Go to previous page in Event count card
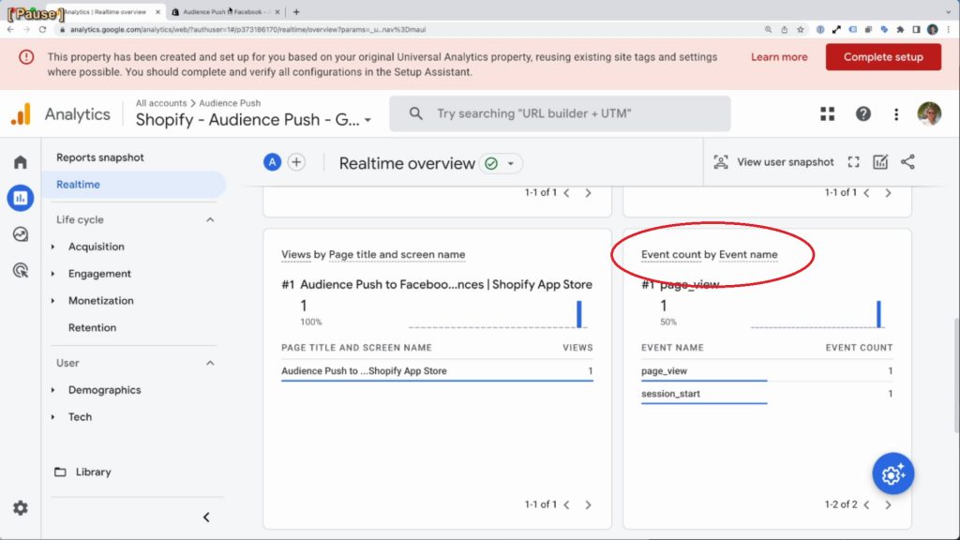This screenshot has height=540, width=960. 866,505
